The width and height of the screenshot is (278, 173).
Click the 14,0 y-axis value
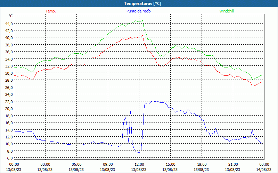9,130
